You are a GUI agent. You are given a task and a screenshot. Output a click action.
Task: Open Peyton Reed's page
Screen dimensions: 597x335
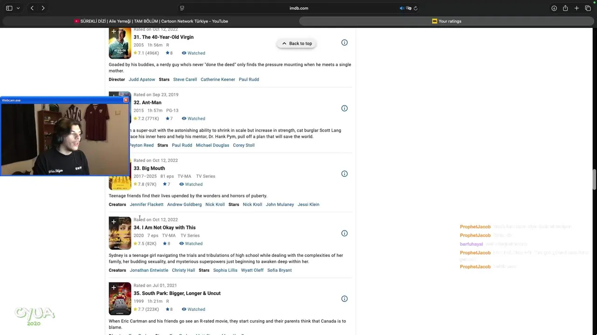(141, 145)
